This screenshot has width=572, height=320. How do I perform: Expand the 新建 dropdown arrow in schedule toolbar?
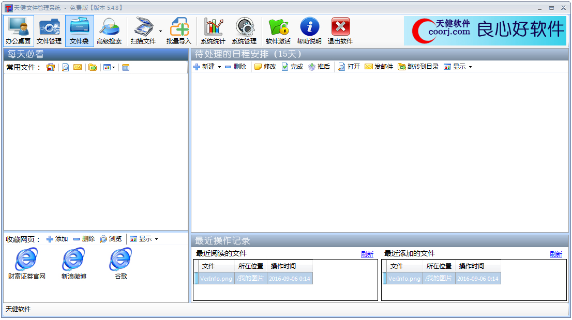[x=219, y=67]
